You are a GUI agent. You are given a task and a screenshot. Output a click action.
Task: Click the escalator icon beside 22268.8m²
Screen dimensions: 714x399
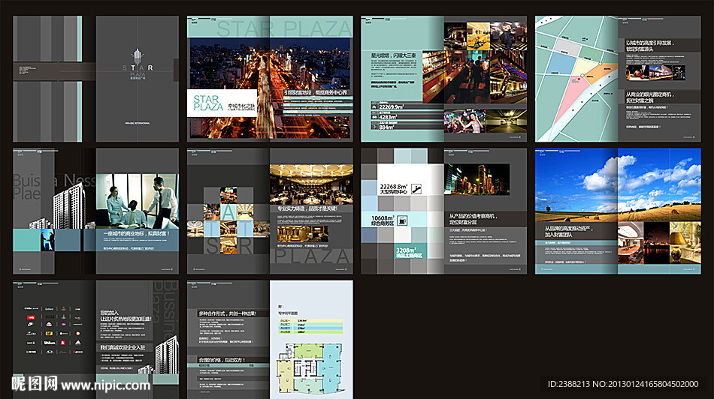416,189
